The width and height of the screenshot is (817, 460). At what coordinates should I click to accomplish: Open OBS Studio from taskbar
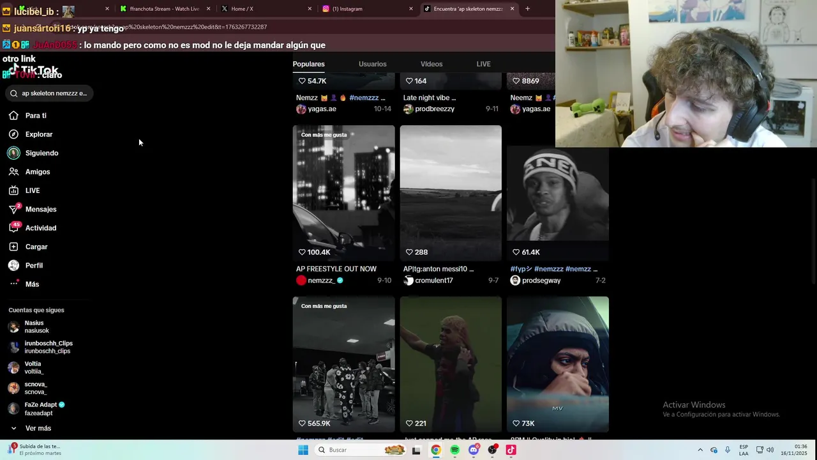[x=492, y=450]
